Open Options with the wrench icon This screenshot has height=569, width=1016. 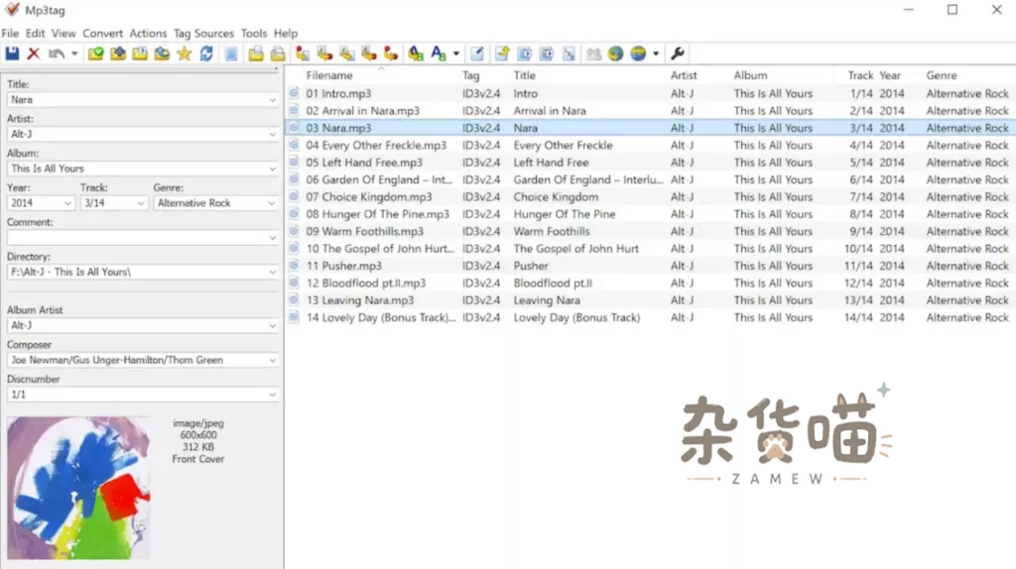tap(678, 54)
